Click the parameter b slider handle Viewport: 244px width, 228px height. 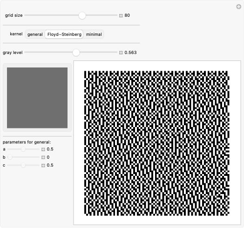click(x=10, y=157)
